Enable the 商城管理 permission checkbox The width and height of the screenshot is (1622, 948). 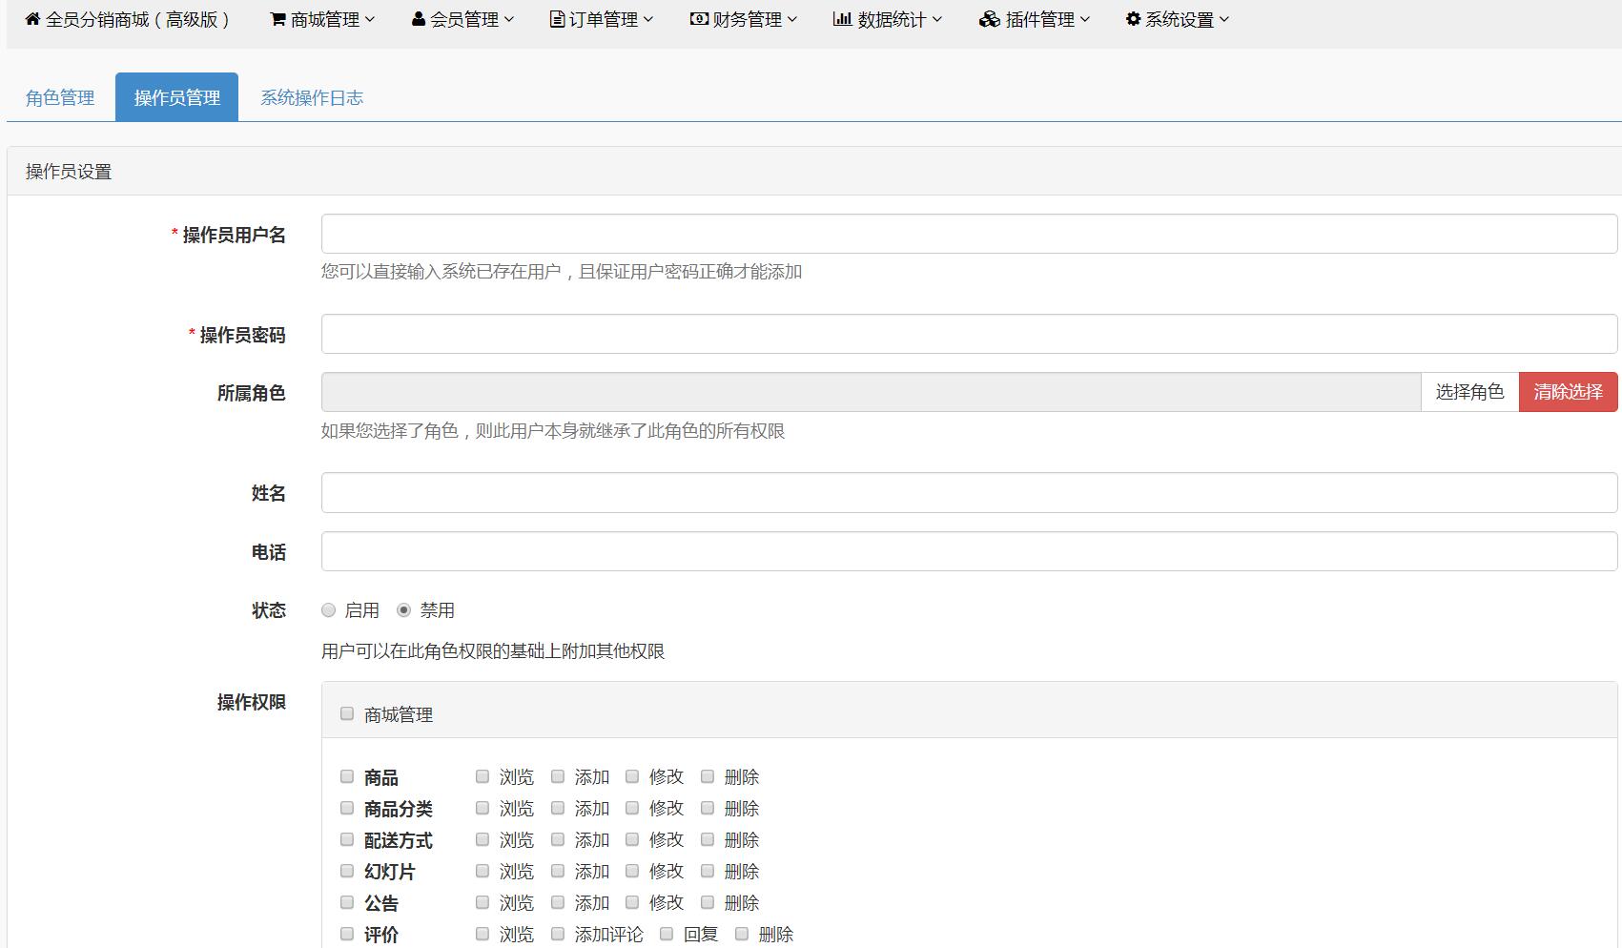click(346, 712)
